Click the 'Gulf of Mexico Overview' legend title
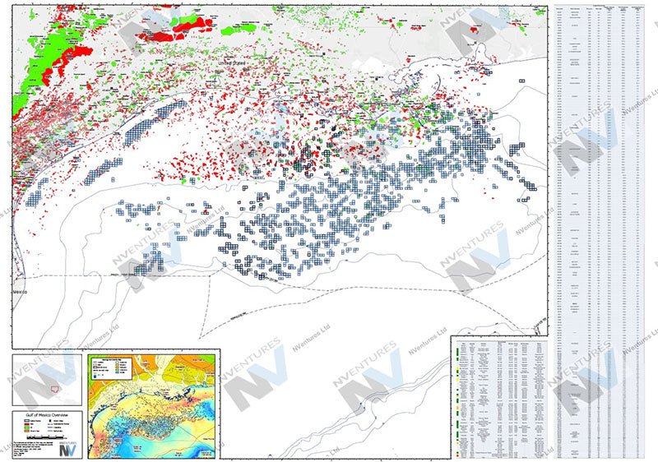658x462 pixels. tap(47, 415)
